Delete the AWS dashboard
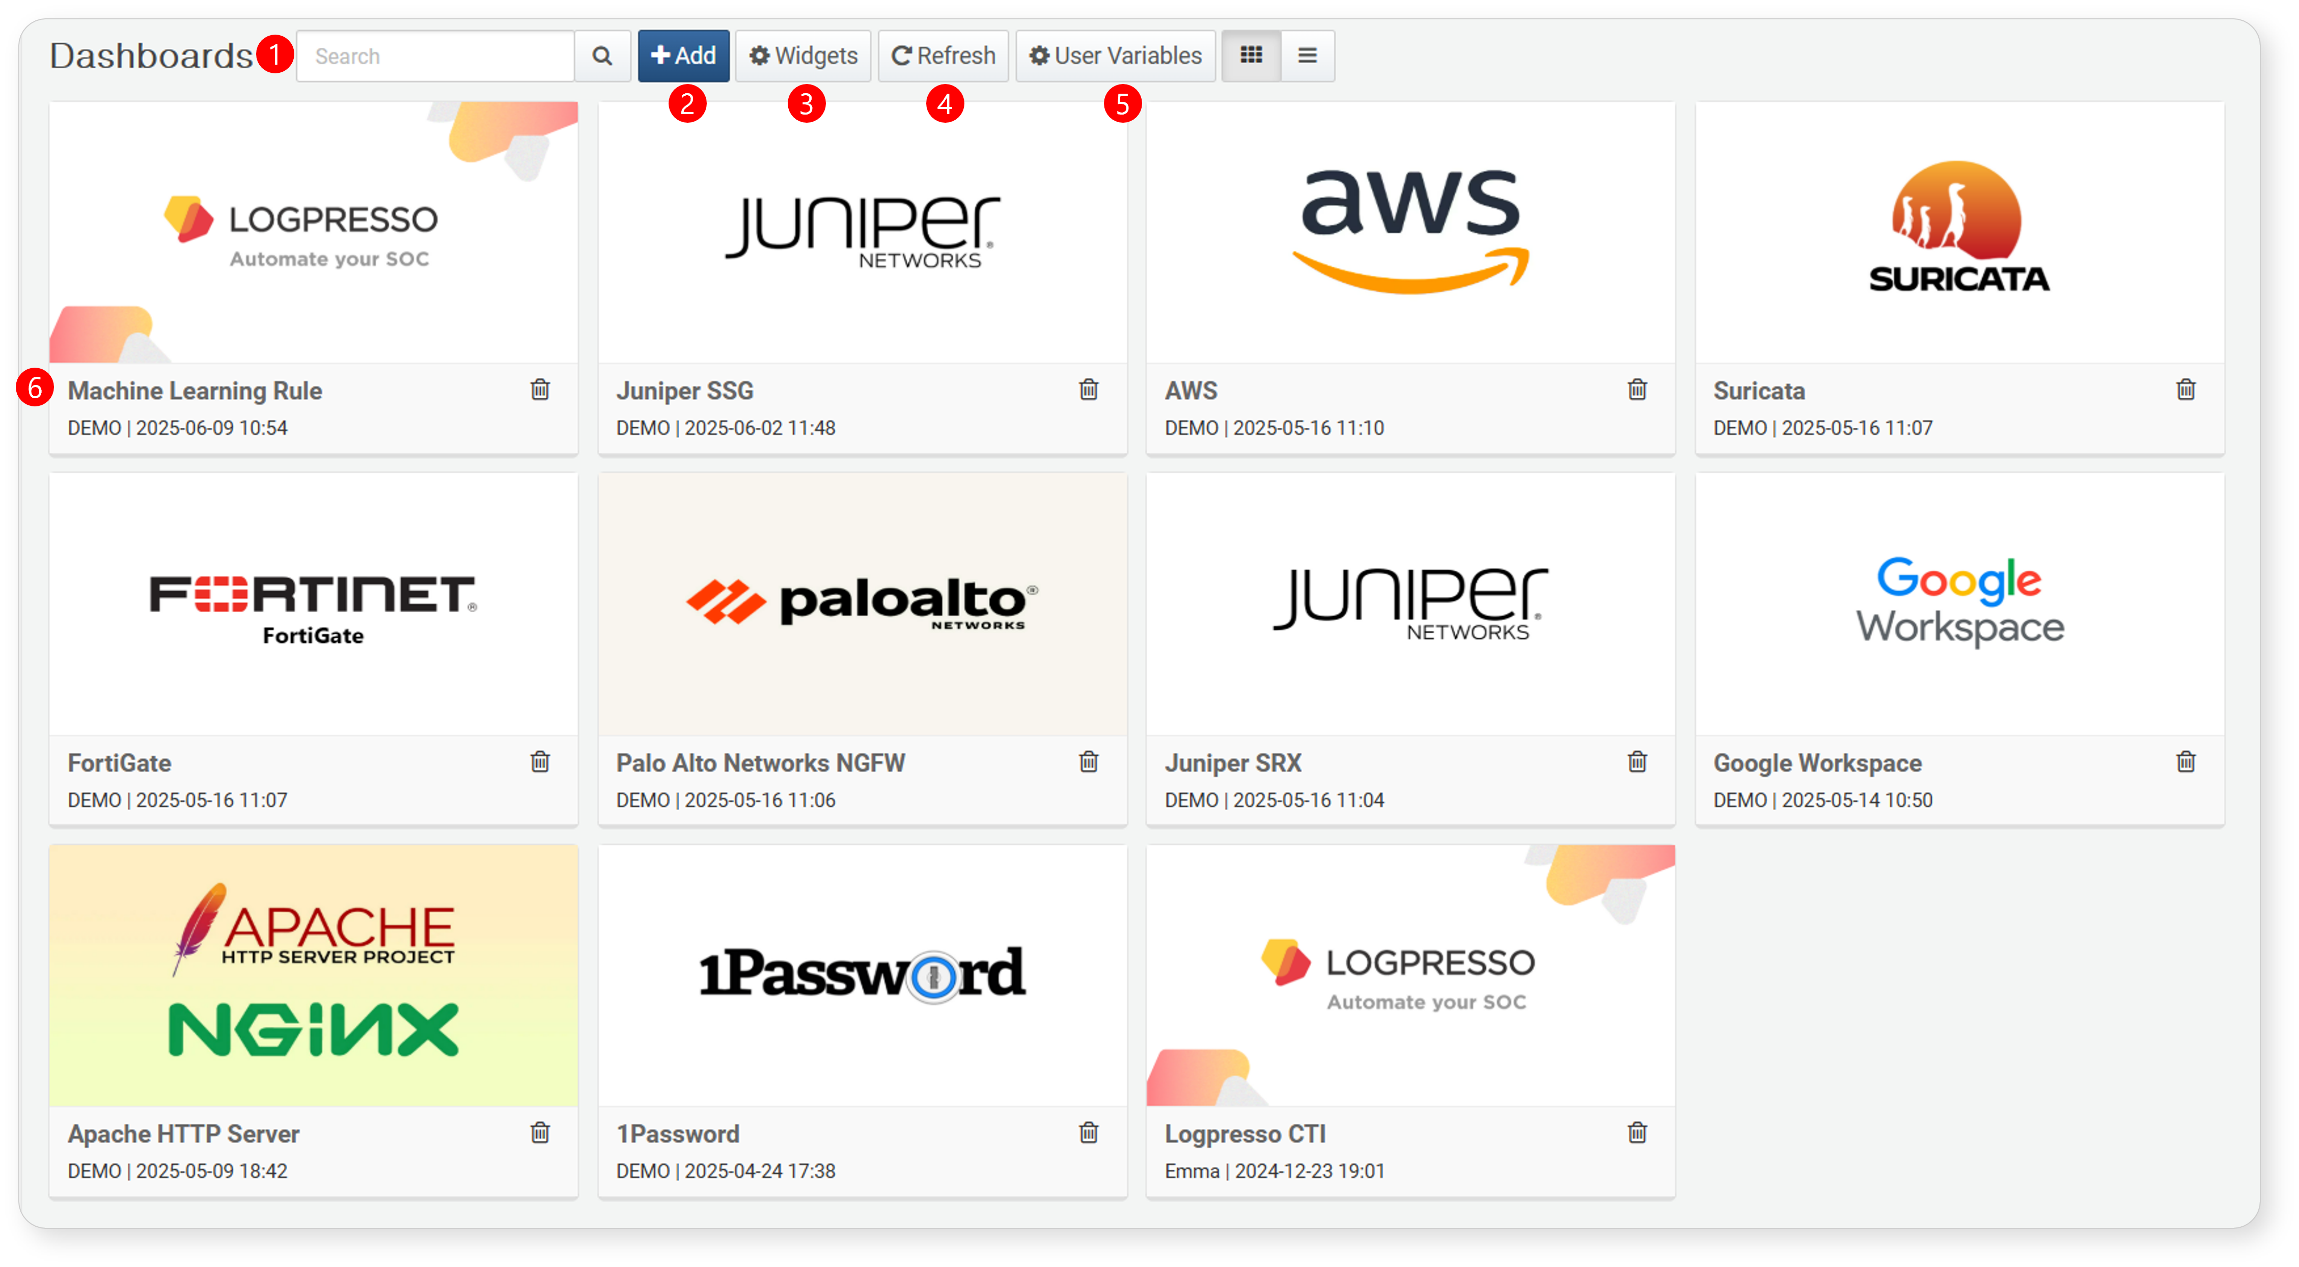2299x1267 pixels. point(1638,390)
